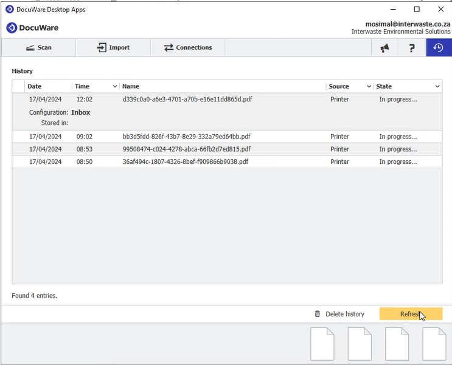
Task: Click the first blank document tray icon
Action: (322, 344)
